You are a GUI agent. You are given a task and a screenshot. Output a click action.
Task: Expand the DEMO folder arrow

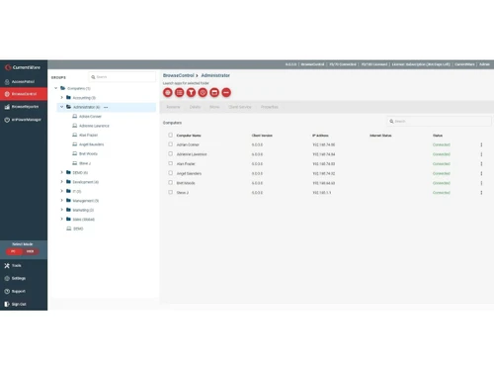[62, 172]
